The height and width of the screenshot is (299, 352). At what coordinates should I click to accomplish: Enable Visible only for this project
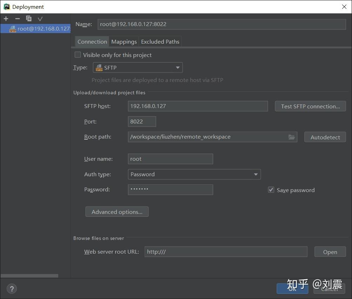(78, 55)
